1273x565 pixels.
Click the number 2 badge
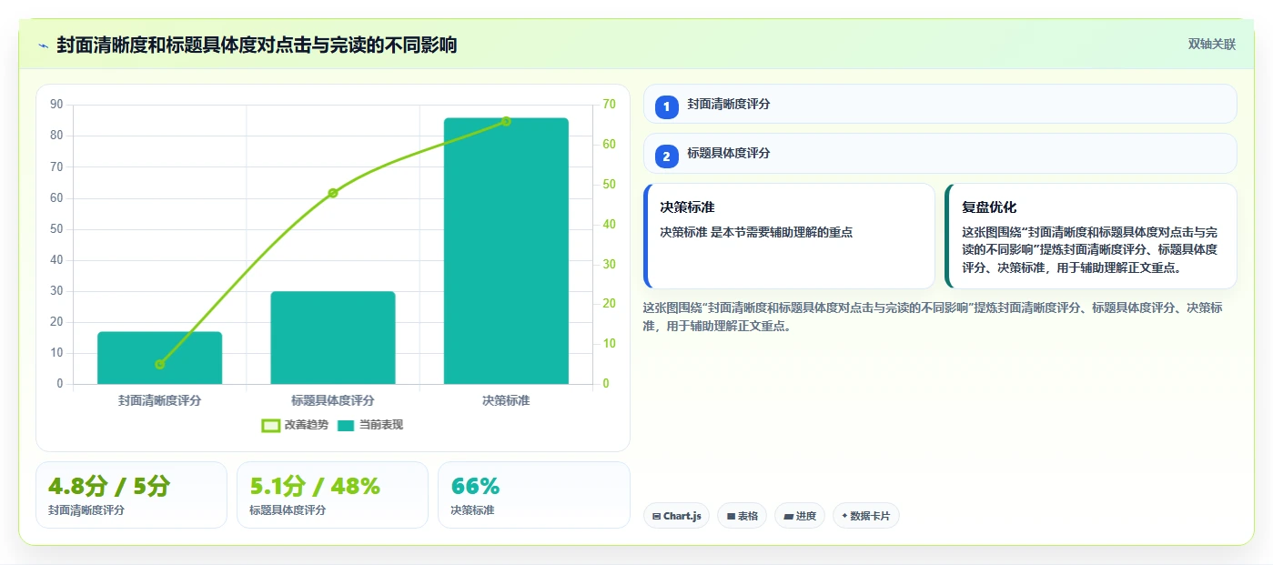pyautogui.click(x=666, y=156)
